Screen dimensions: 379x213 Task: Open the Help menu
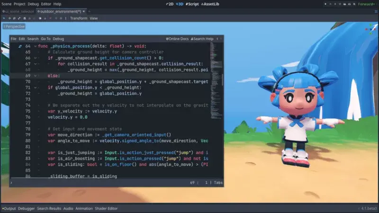57,4
